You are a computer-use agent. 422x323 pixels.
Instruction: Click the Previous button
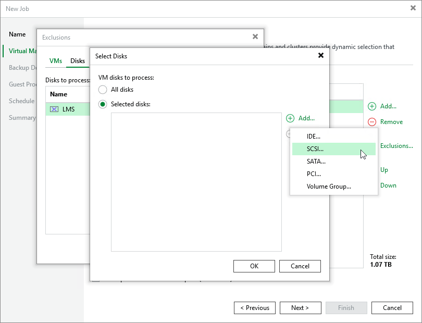pyautogui.click(x=255, y=307)
